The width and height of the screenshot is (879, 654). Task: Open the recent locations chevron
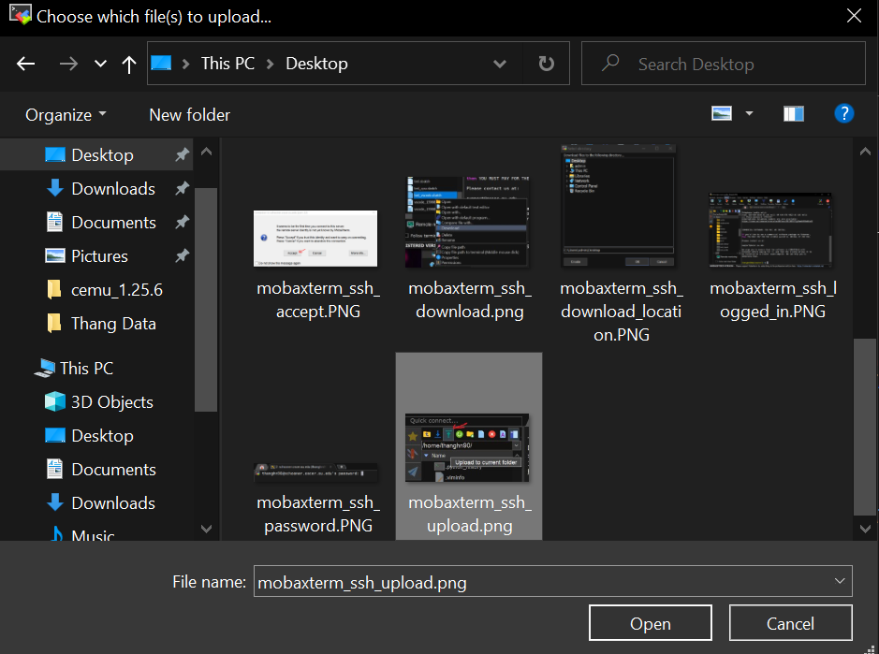[x=99, y=64]
